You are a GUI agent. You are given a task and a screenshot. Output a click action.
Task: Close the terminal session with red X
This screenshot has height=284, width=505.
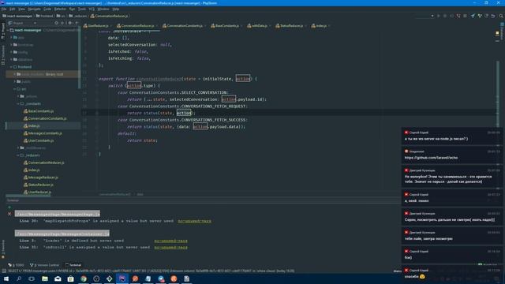click(x=9, y=214)
